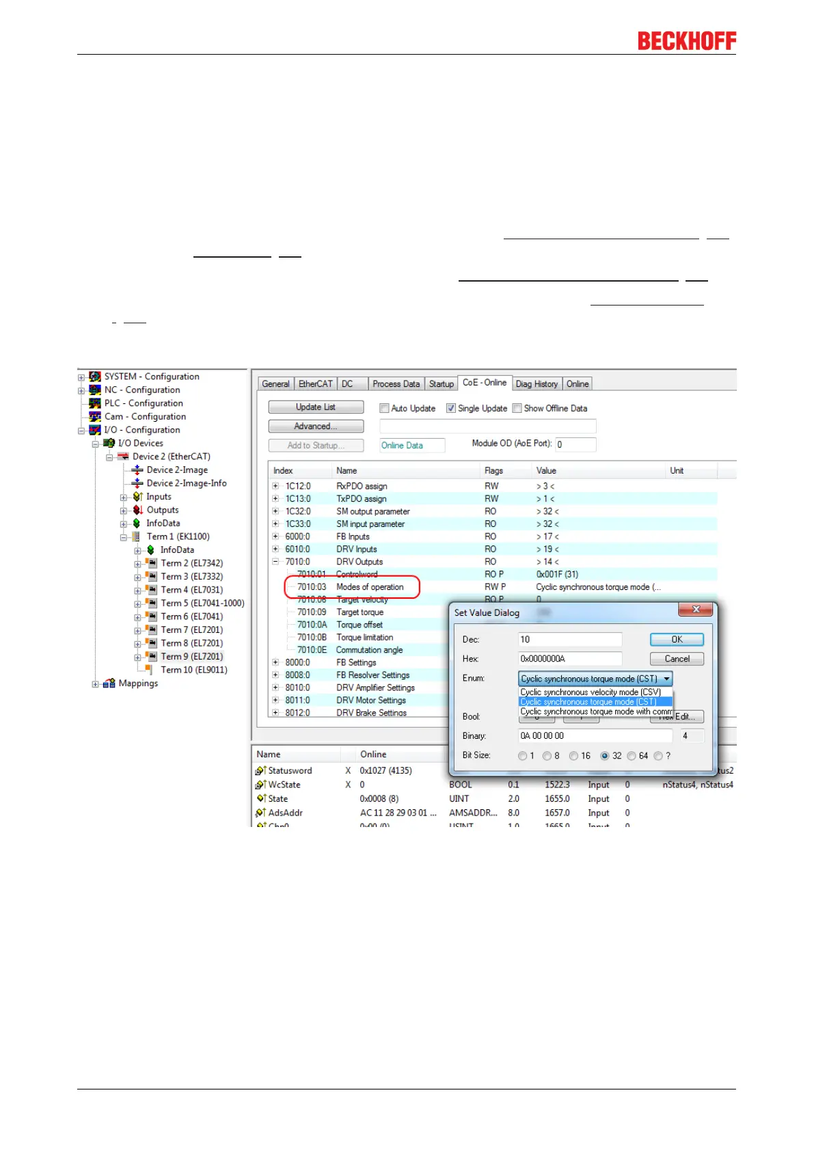
Task: Click the Term 6 (EL7041) terminal icon
Action: click(x=151, y=617)
